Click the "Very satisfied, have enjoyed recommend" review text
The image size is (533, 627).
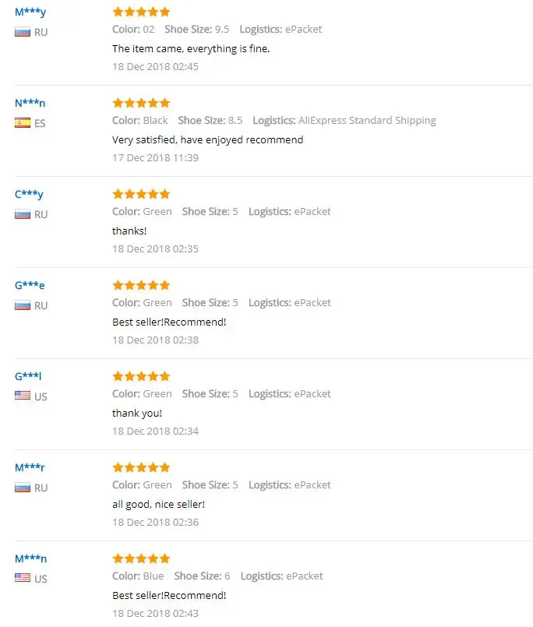(207, 140)
